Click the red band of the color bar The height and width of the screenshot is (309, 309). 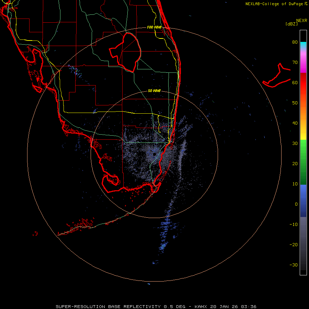coord(303,83)
